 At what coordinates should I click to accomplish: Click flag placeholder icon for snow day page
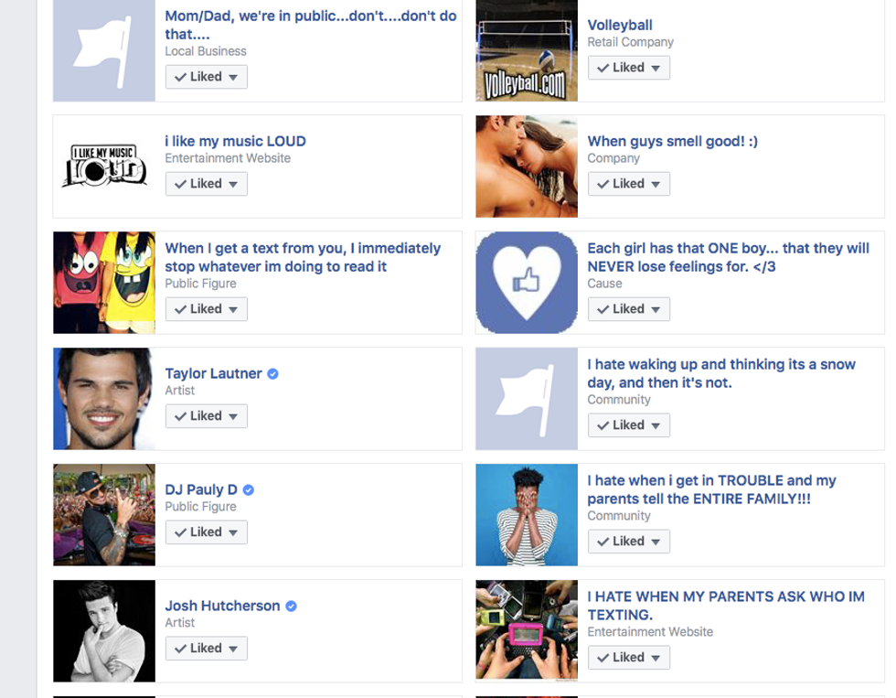pos(527,399)
